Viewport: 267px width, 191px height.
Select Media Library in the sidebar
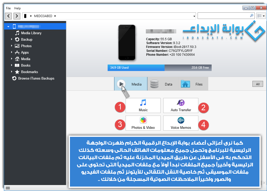pos(31,33)
